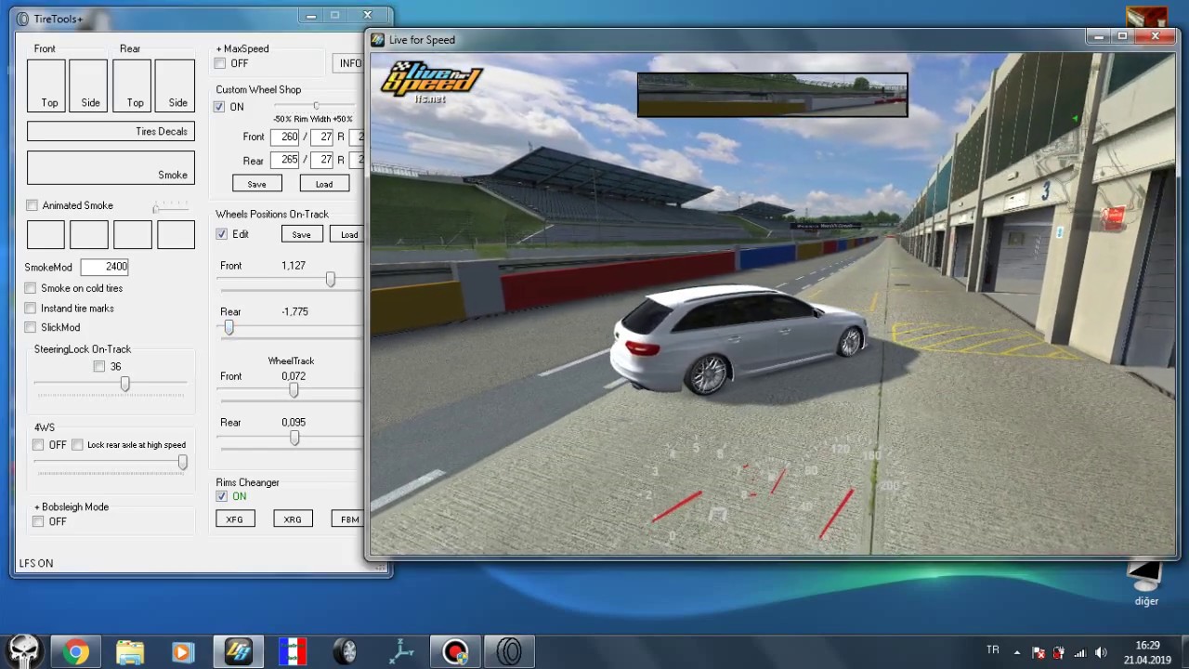This screenshot has width=1189, height=669.
Task: Open the Google Chrome taskbar icon
Action: pos(76,652)
